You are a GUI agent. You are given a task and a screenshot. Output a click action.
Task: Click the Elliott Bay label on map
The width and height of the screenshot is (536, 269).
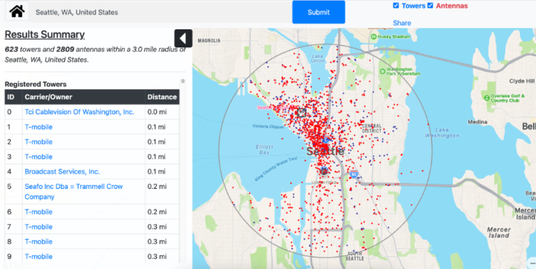(x=265, y=150)
